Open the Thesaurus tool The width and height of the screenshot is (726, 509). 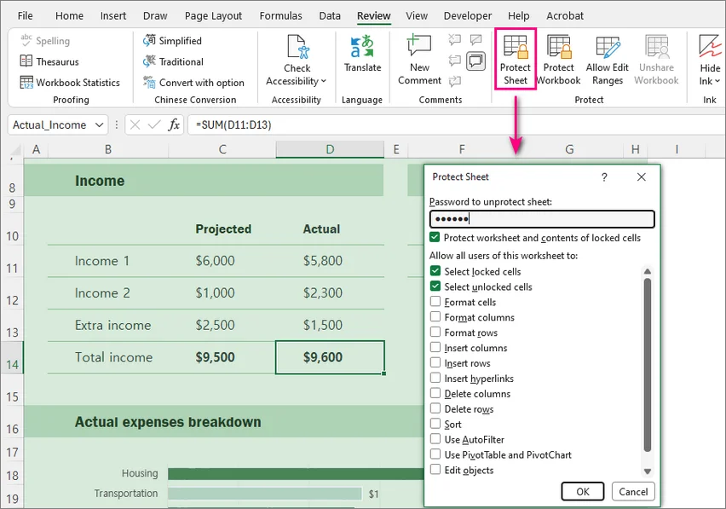49,61
